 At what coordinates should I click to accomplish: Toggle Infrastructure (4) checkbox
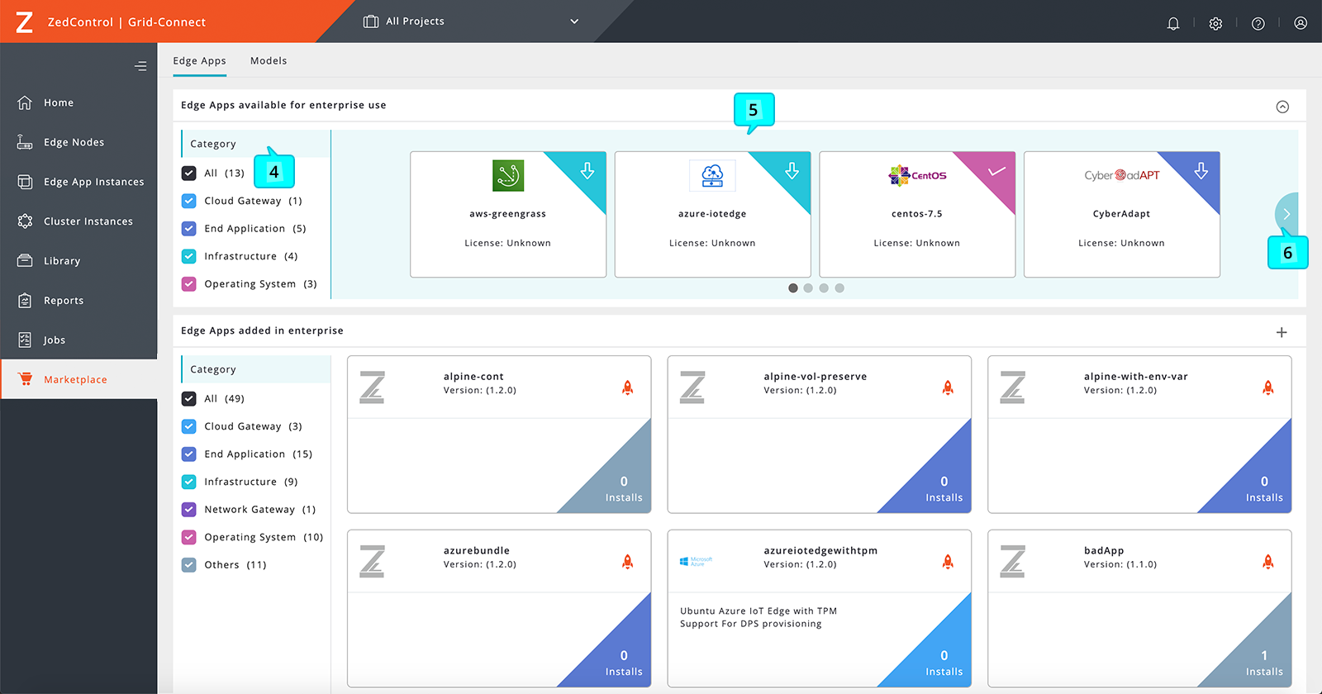point(189,256)
